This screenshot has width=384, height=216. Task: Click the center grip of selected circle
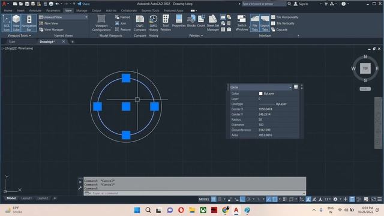coord(126,107)
